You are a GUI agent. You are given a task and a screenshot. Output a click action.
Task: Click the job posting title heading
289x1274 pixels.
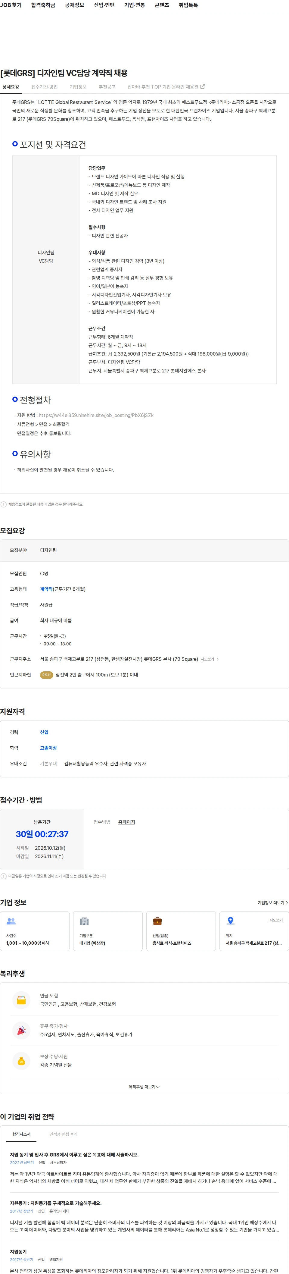[64, 73]
